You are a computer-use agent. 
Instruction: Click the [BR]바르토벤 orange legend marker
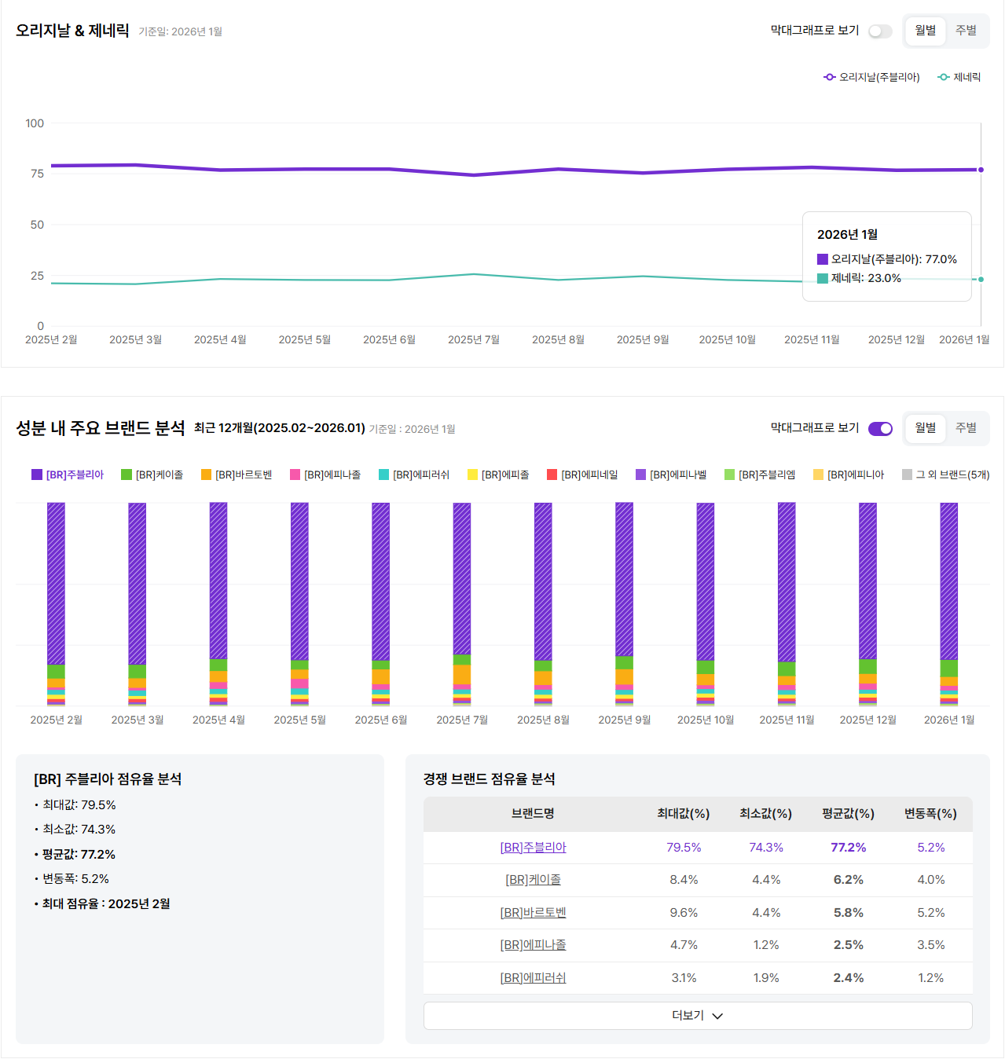click(x=207, y=475)
